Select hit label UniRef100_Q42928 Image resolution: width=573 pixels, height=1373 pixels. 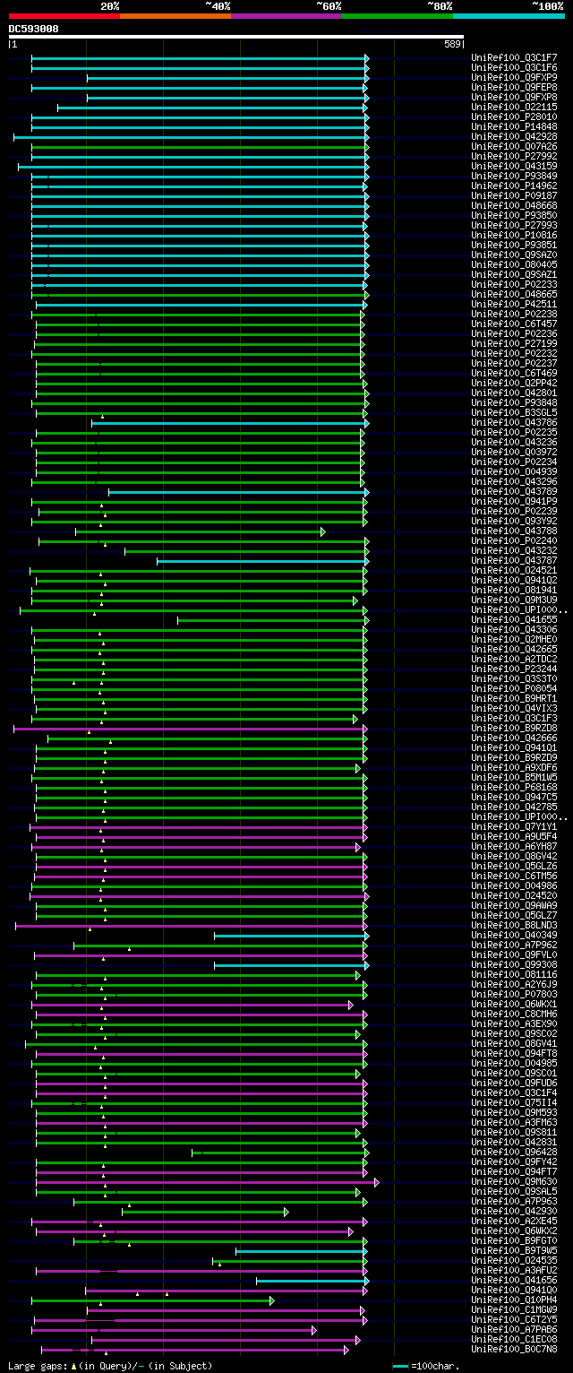pyautogui.click(x=514, y=136)
